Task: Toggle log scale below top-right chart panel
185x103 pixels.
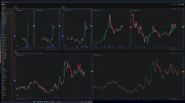Action: (x=180, y=50)
